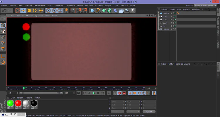Viewport: 220px width, 117px height.
Task: Play the animation forward
Action: (94, 93)
